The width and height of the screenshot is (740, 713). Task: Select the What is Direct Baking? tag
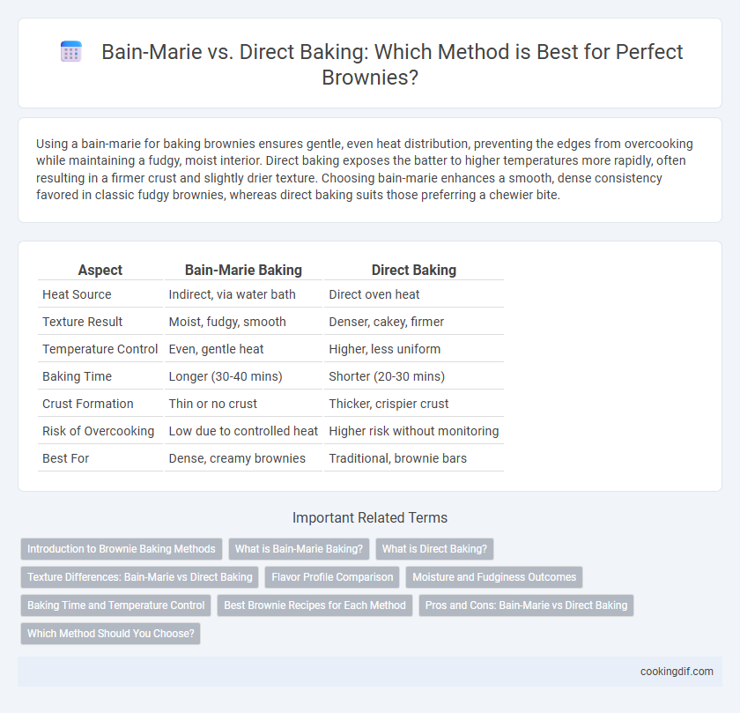434,549
